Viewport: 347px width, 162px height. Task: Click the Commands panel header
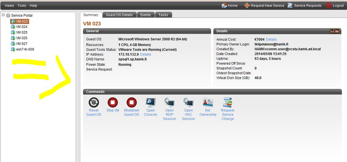point(212,92)
